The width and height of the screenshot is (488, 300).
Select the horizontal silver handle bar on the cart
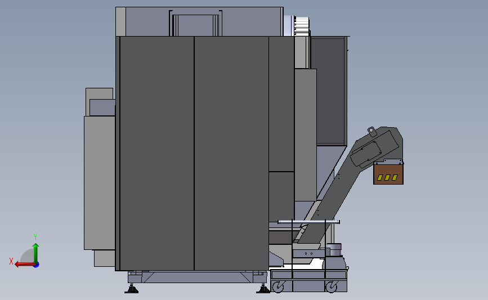click(x=309, y=222)
